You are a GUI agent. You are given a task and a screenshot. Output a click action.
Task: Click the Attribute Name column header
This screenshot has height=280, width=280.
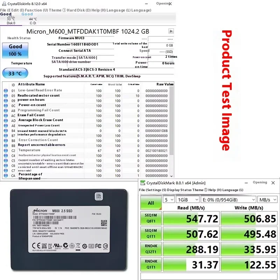pos(31,84)
